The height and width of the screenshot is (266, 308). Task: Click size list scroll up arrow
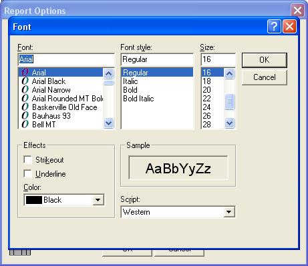point(229,73)
